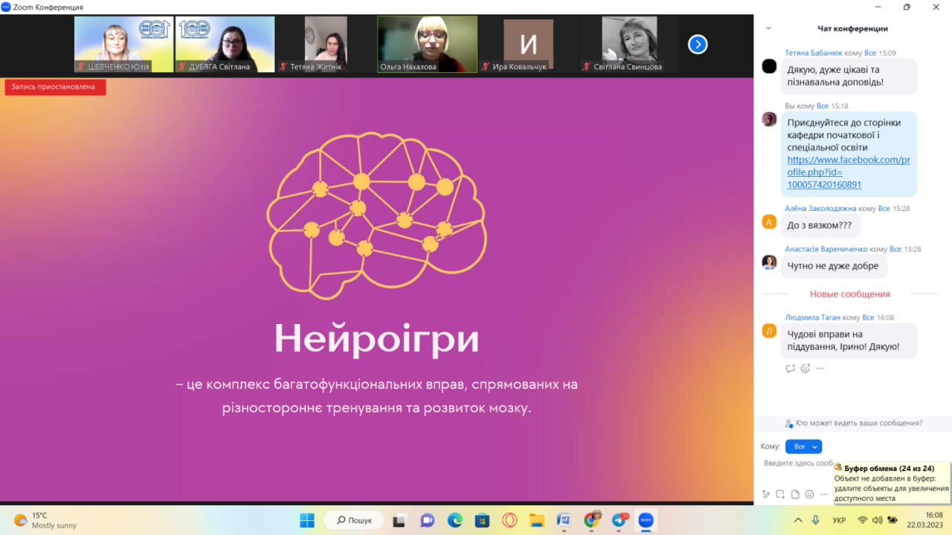Image resolution: width=952 pixels, height=535 pixels.
Task: Attach a file using the chat file icon
Action: tap(795, 494)
